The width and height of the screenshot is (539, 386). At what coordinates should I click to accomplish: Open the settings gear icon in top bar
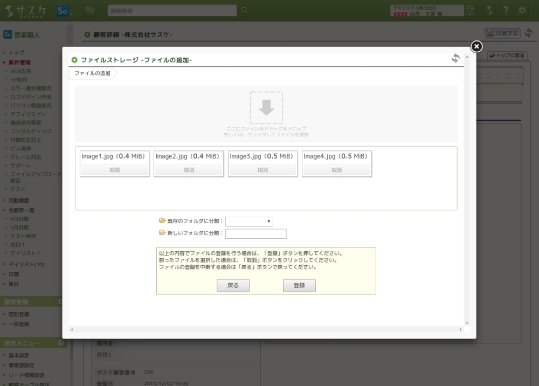point(522,10)
